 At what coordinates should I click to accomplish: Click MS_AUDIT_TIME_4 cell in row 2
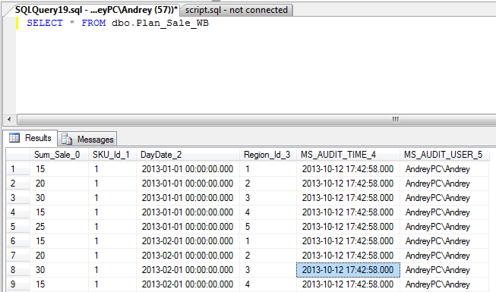[349, 184]
